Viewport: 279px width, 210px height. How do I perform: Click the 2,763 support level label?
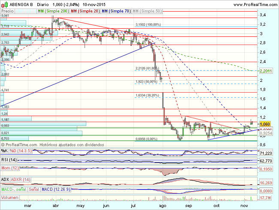[x=5, y=42]
